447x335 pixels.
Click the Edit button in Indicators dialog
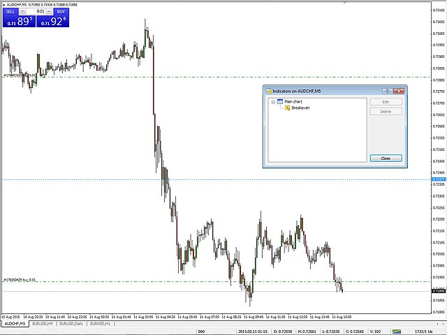tap(386, 102)
